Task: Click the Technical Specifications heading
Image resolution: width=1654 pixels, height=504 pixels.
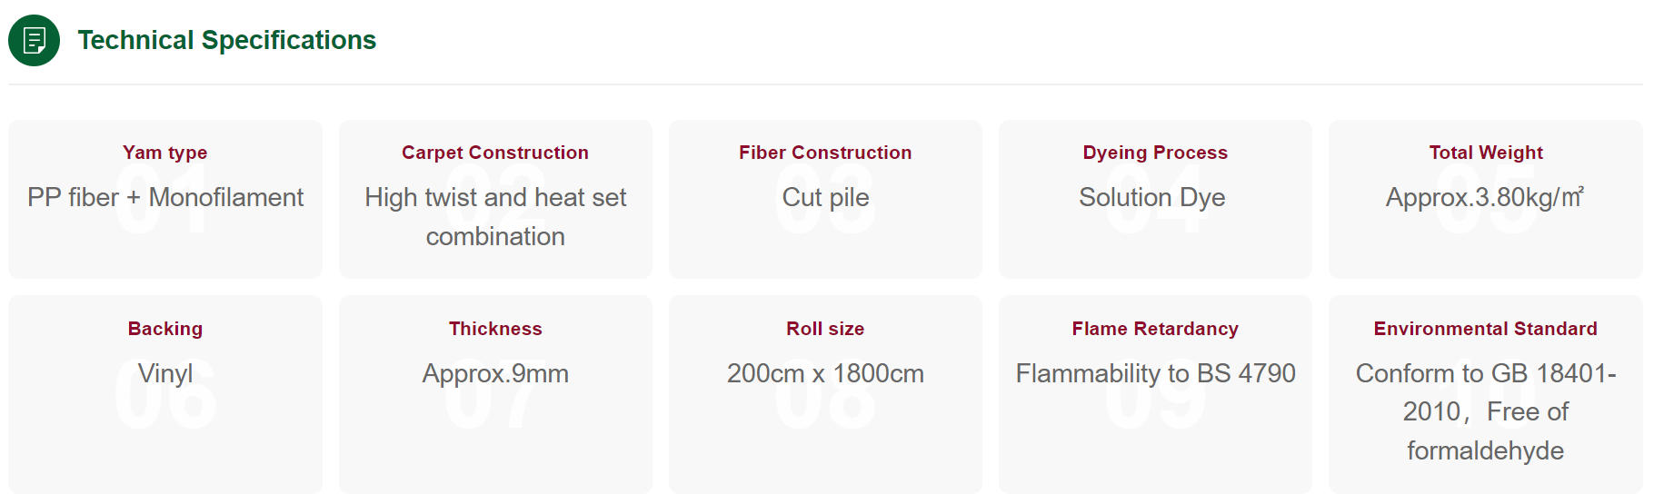Action: [227, 41]
